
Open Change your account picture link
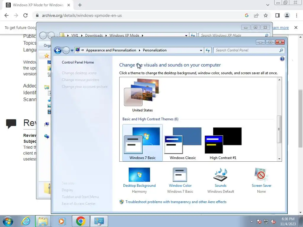coord(85,87)
